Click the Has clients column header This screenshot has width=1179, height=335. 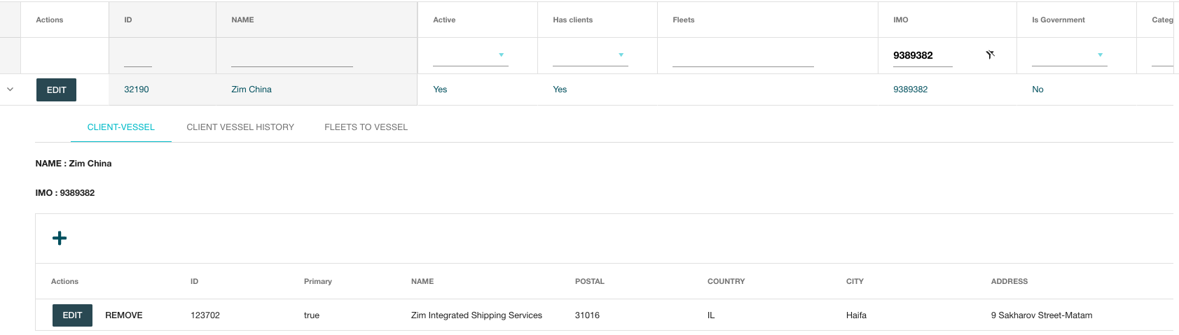[x=572, y=20]
